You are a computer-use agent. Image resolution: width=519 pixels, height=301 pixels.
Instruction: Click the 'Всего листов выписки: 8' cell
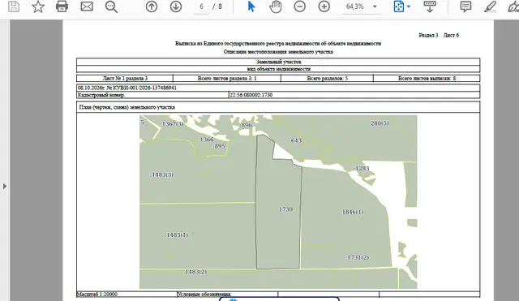click(x=427, y=79)
